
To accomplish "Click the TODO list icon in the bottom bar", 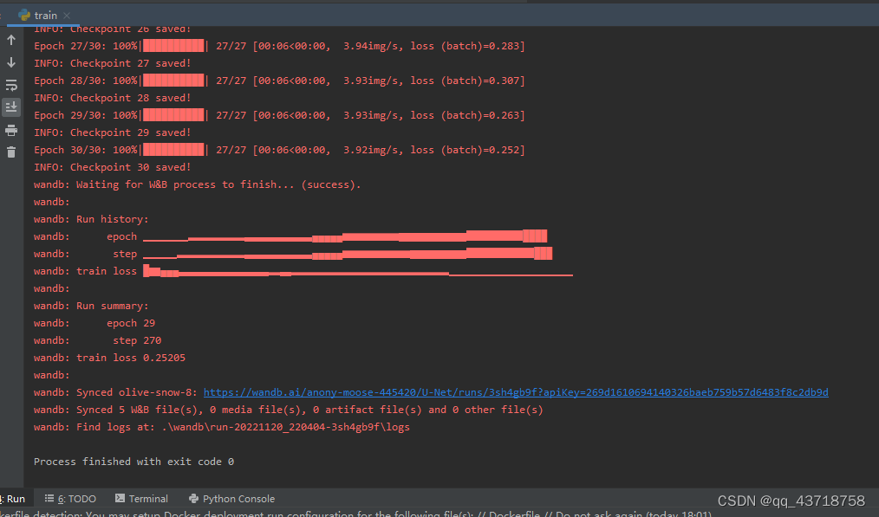I will 49,498.
